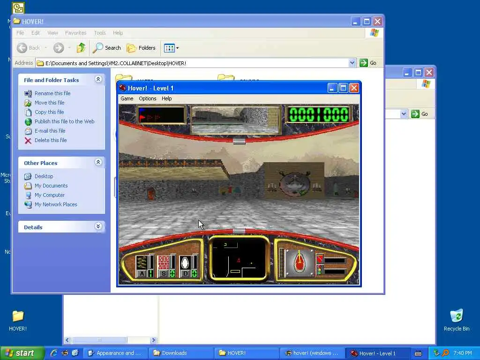Open My Documents from Other Places
The height and width of the screenshot is (360, 480).
pos(51,186)
